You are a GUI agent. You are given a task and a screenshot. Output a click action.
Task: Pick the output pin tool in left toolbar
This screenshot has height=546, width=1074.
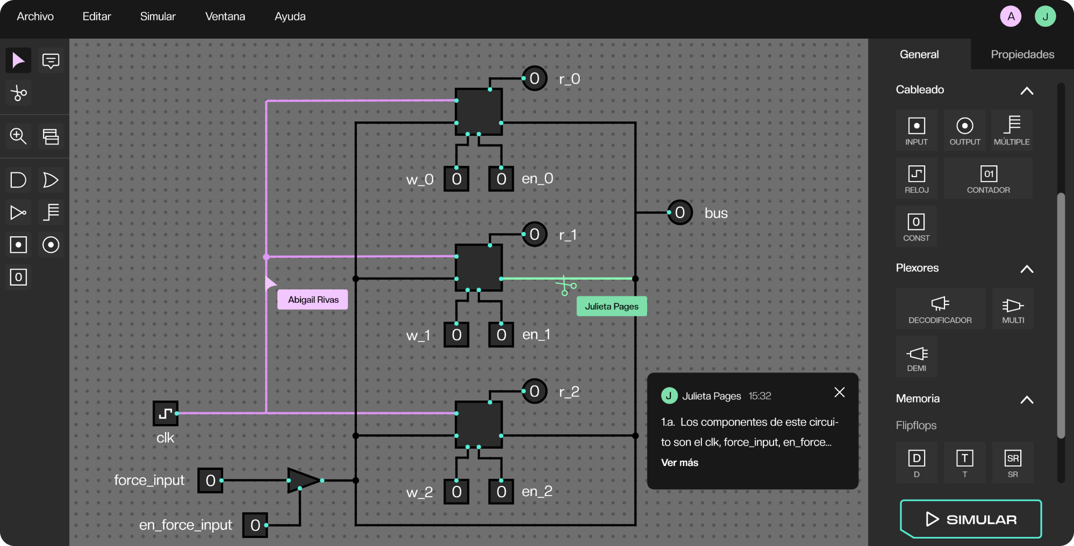[51, 245]
